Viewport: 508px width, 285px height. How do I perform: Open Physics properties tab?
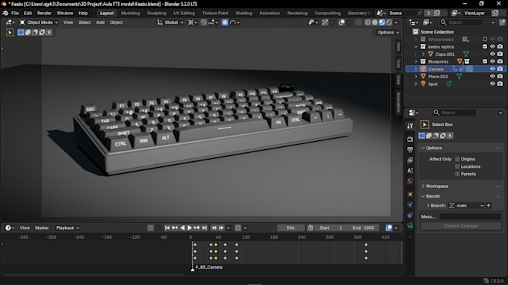(410, 204)
